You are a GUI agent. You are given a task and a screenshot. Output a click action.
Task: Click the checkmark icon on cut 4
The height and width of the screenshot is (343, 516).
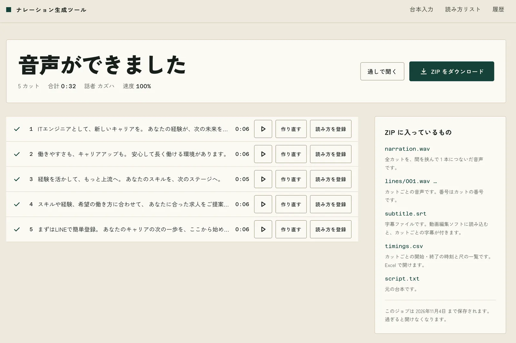click(17, 204)
